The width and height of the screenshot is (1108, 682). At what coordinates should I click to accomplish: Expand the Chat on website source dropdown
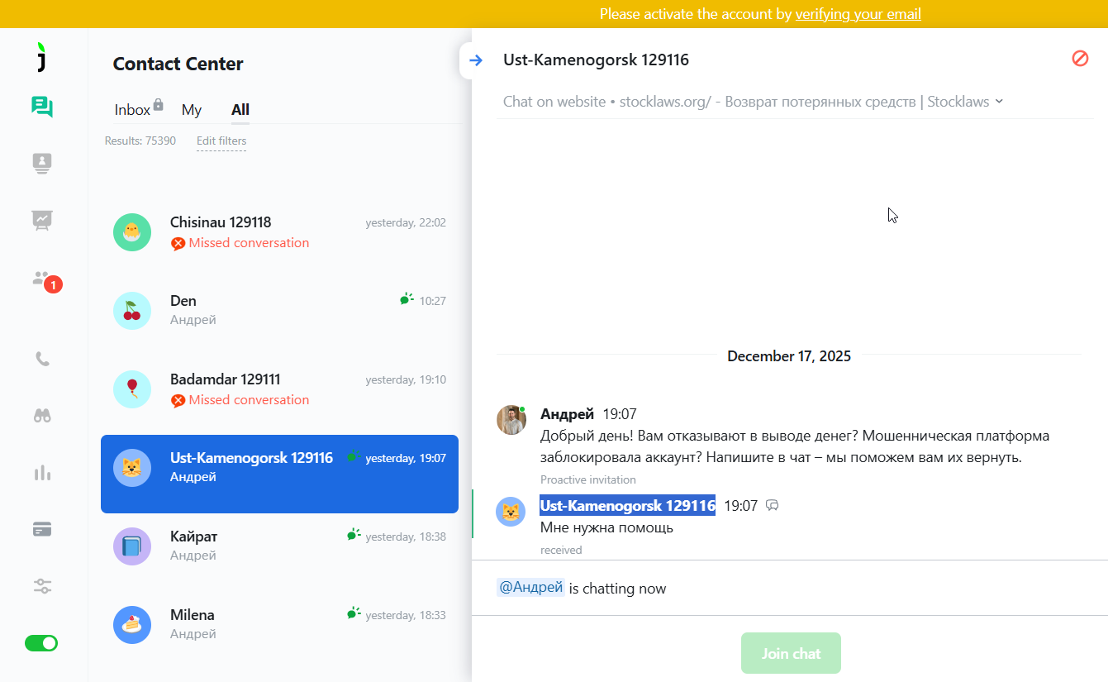coord(999,102)
